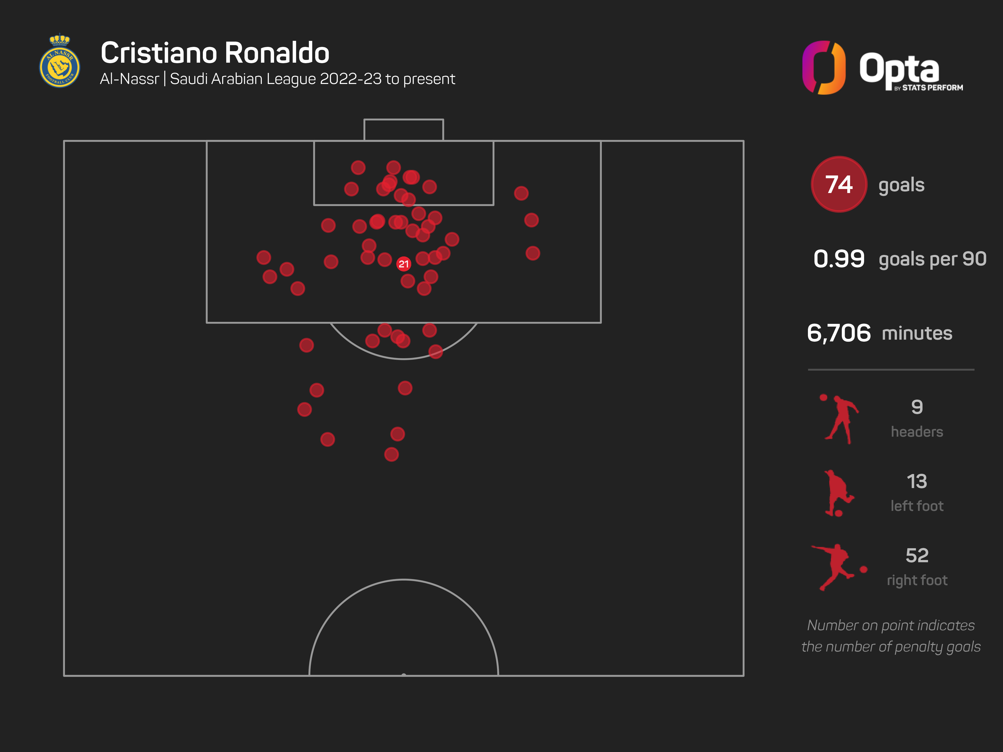Click the 9 headers count
Image resolution: width=1003 pixels, height=752 pixels.
click(916, 407)
